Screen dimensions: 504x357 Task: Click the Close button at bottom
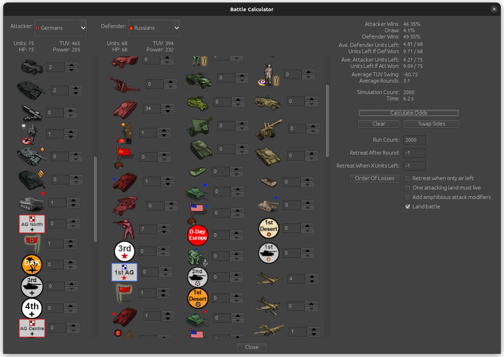pyautogui.click(x=252, y=347)
